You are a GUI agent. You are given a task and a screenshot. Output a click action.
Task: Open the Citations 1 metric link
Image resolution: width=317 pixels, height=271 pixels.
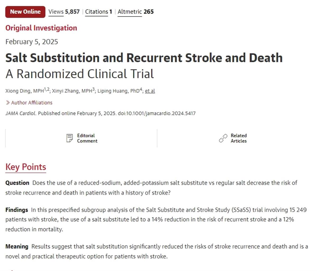98,12
